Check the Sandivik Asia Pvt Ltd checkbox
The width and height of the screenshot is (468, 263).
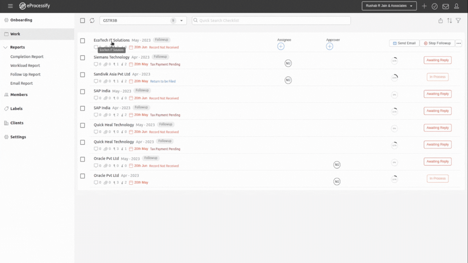(x=83, y=75)
